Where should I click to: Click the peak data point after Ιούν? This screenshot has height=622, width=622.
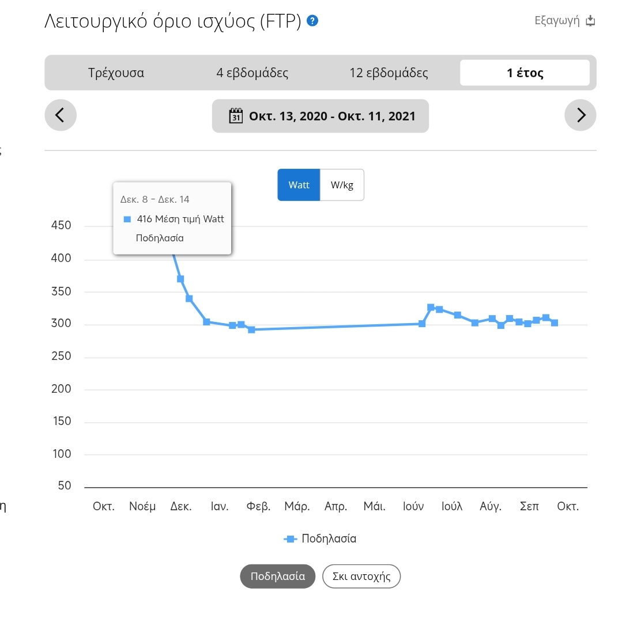(431, 308)
